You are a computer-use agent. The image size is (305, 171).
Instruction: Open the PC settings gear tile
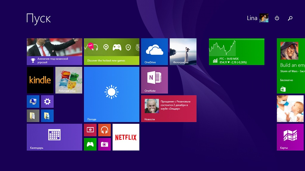(x=47, y=101)
